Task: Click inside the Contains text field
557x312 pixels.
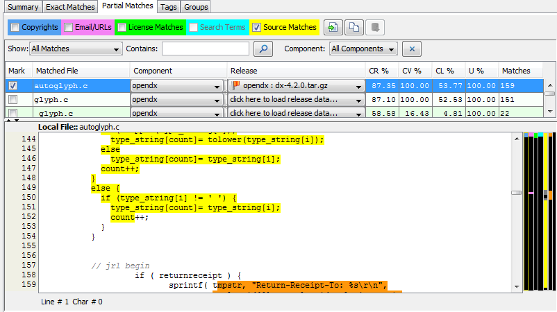Action: (x=205, y=49)
